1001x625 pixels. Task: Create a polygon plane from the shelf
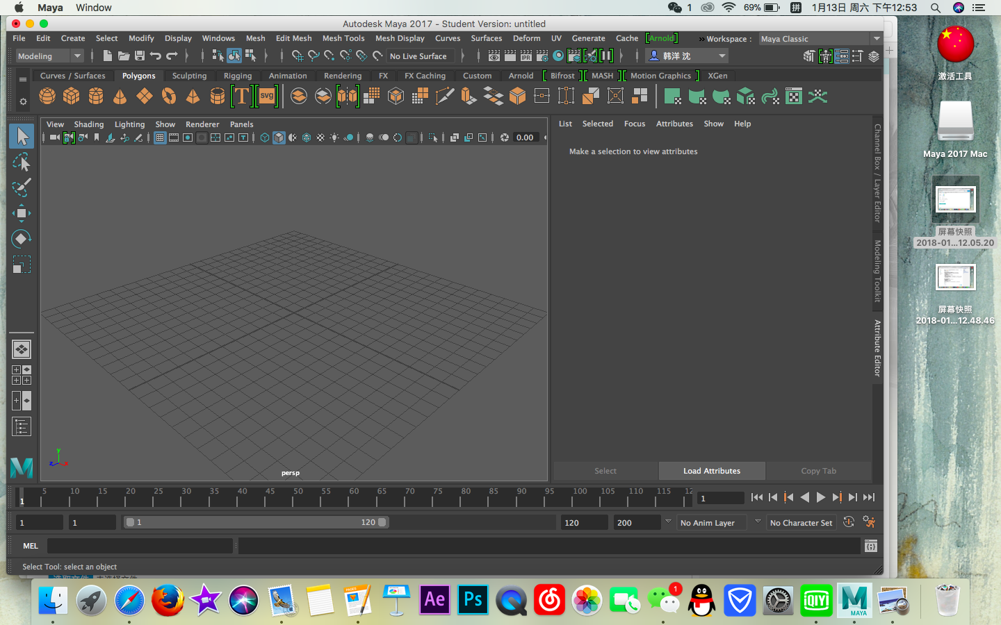[144, 96]
